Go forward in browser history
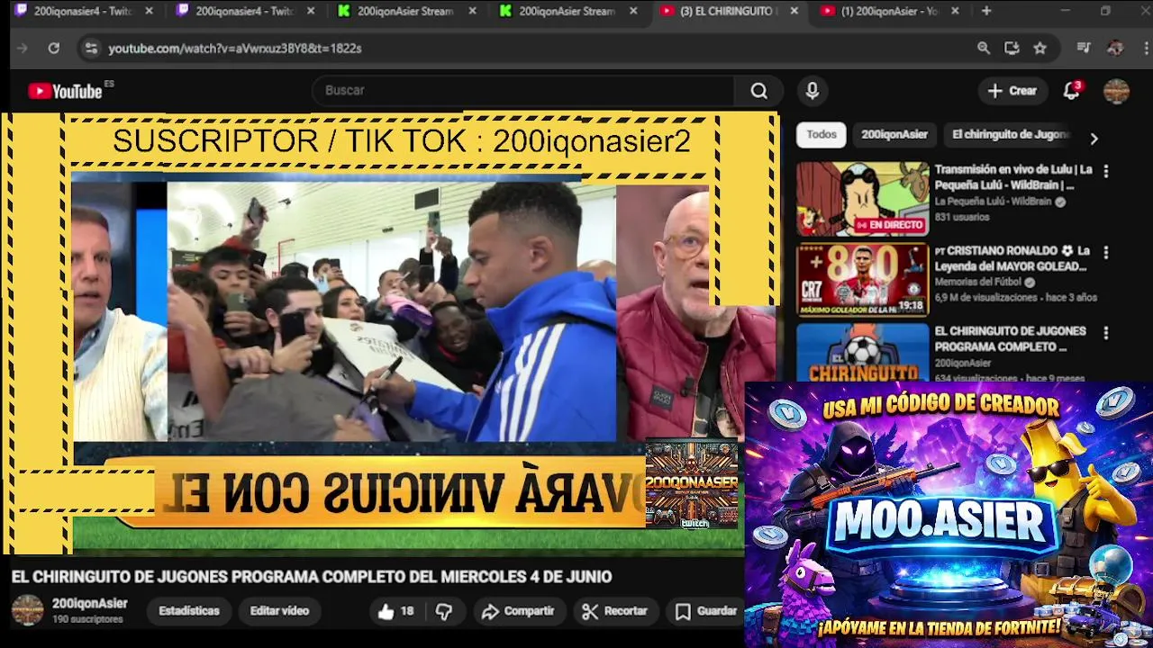Image resolution: width=1153 pixels, height=648 pixels. click(x=23, y=48)
